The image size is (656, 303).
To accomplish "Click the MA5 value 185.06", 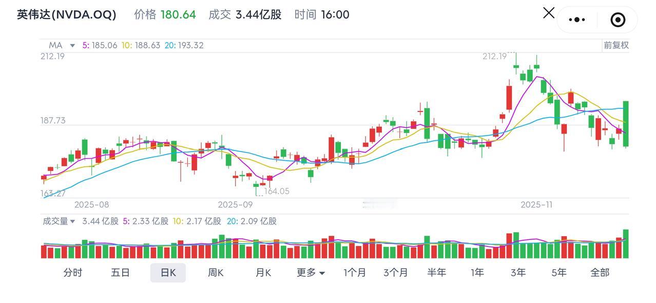I will click(x=105, y=45).
